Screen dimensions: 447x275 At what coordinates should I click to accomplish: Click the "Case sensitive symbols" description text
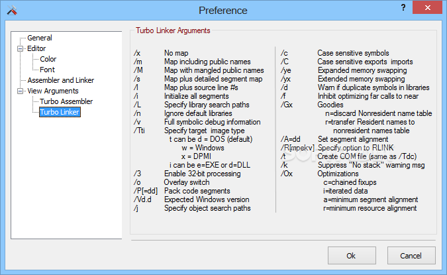pos(353,53)
